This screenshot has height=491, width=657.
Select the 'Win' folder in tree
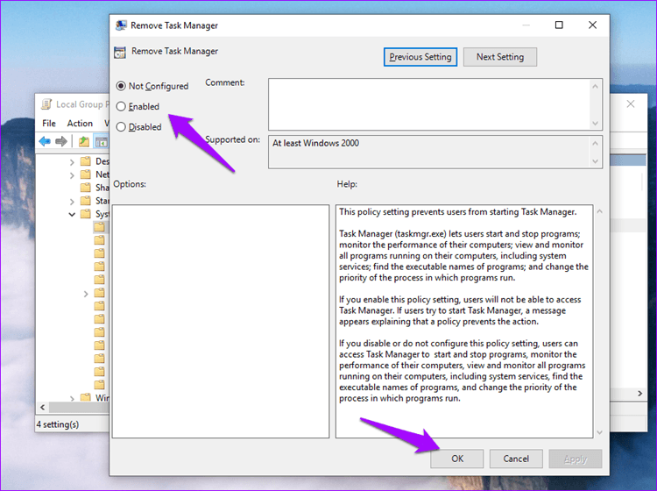(95, 397)
